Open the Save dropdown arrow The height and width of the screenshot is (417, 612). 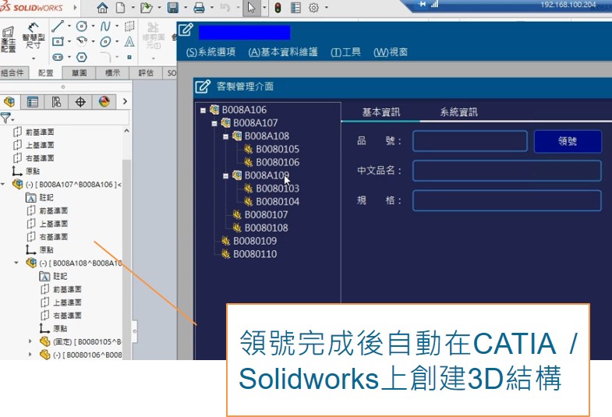coord(185,8)
